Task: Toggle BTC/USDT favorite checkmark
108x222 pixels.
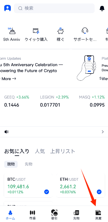Action: click(x=46, y=192)
